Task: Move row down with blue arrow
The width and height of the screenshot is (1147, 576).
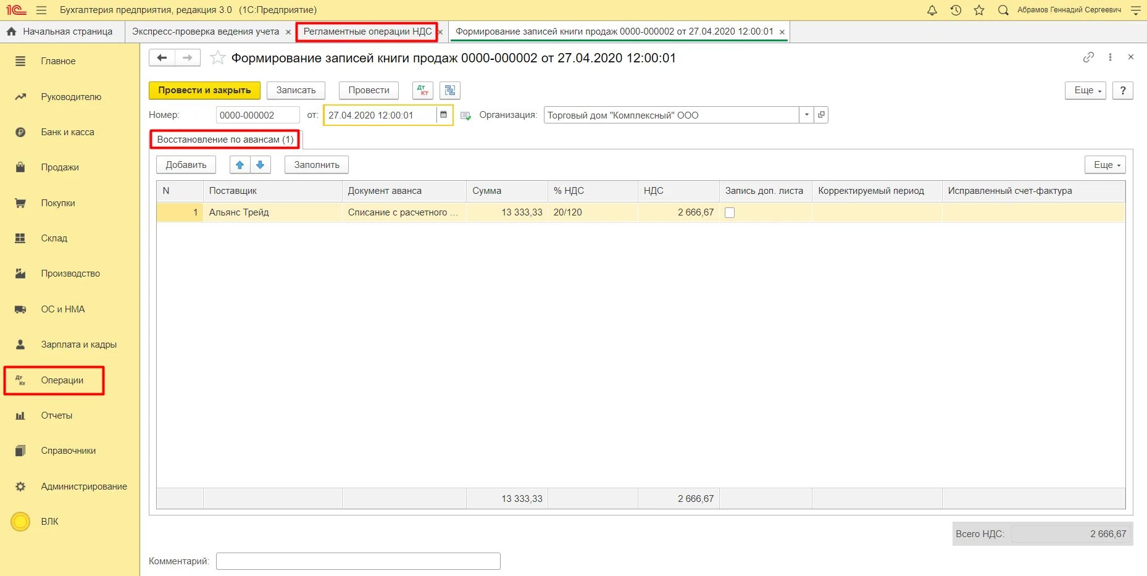Action: pyautogui.click(x=261, y=165)
